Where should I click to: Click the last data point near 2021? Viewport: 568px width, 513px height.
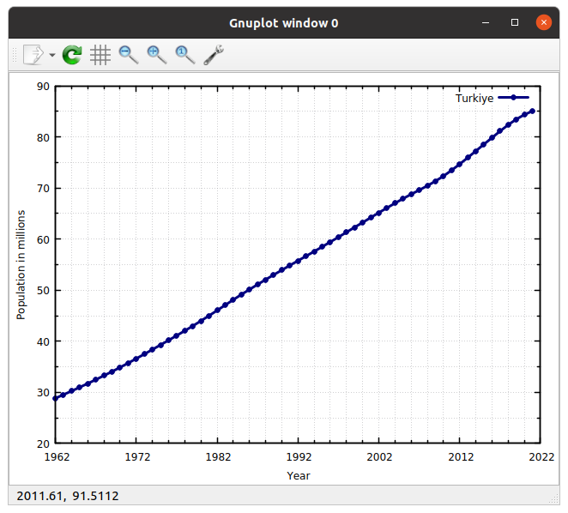(x=532, y=111)
